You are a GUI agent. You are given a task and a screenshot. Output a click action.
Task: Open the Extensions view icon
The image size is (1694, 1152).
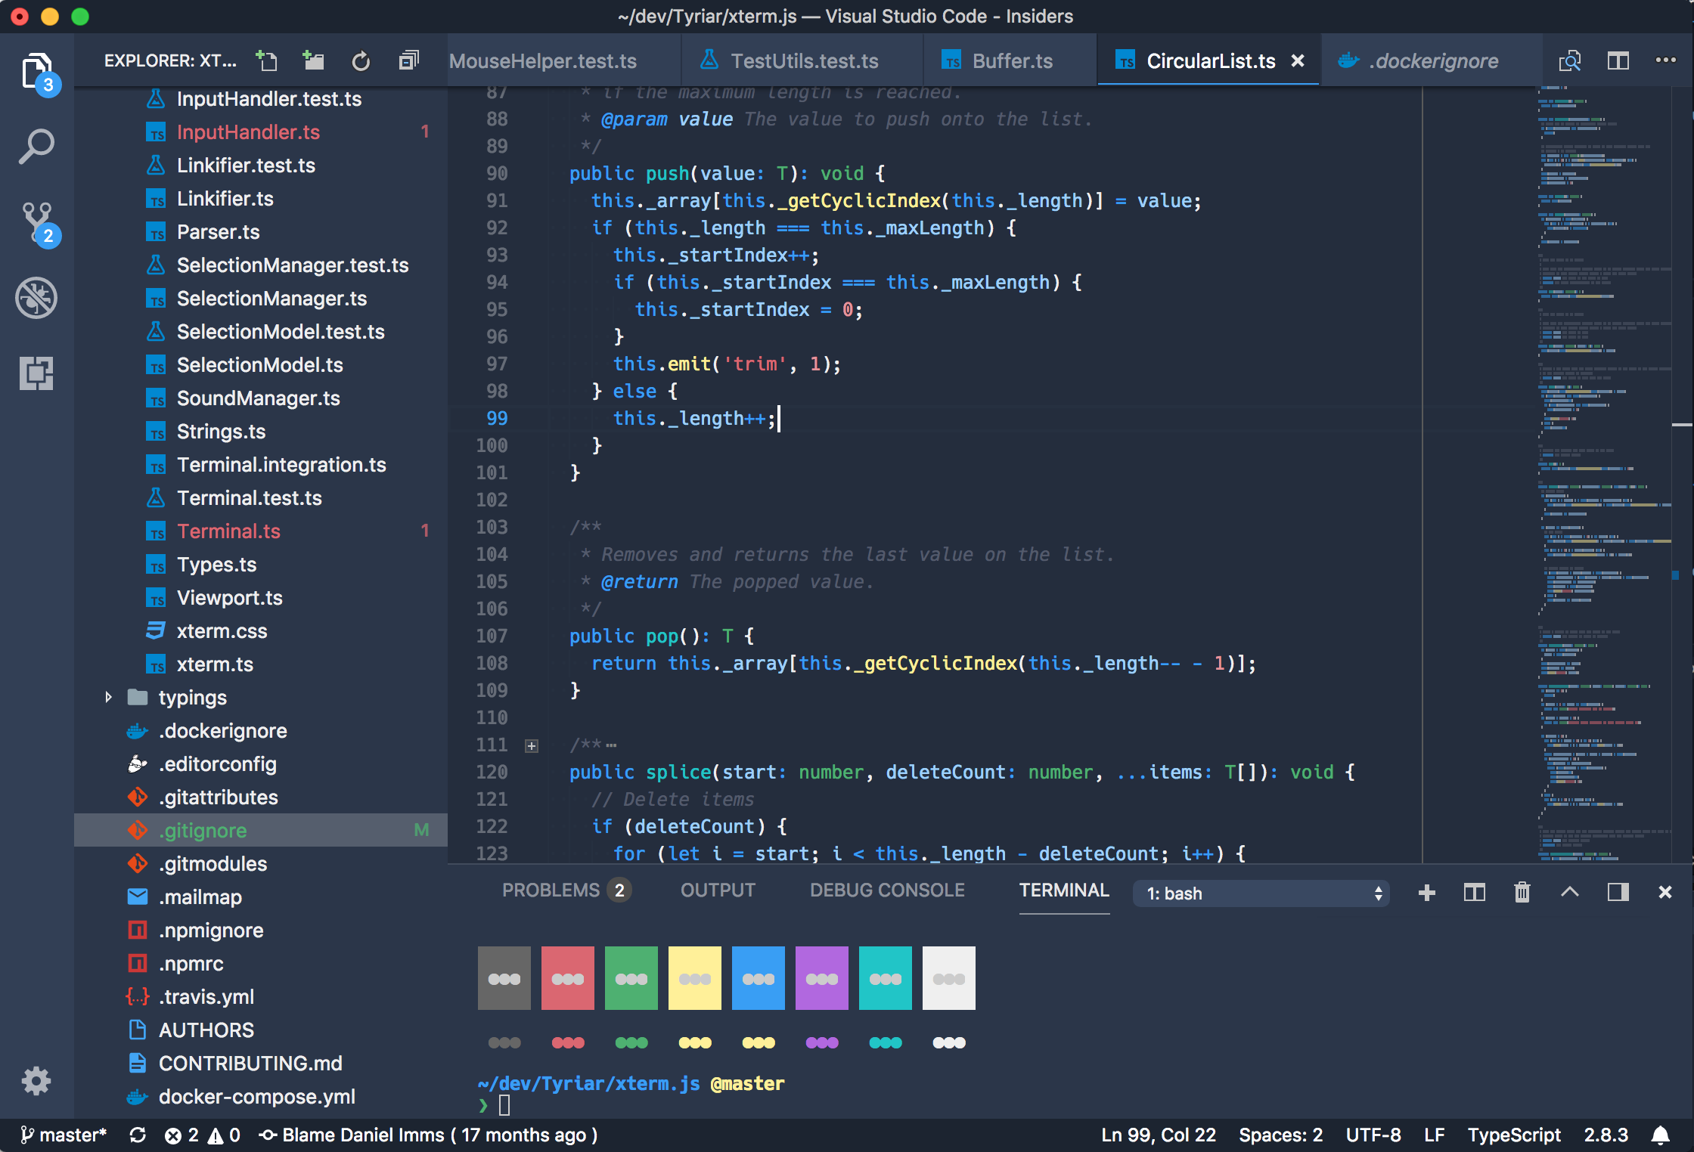click(x=36, y=373)
